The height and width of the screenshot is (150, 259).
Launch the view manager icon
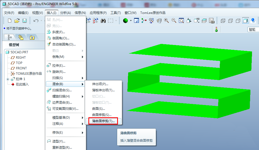pos(212,21)
